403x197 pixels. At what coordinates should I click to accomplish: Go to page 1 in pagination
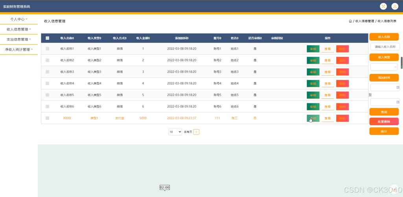click(x=196, y=132)
